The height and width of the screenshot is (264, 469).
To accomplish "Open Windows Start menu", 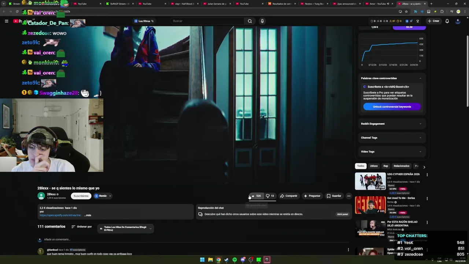I will point(202,260).
